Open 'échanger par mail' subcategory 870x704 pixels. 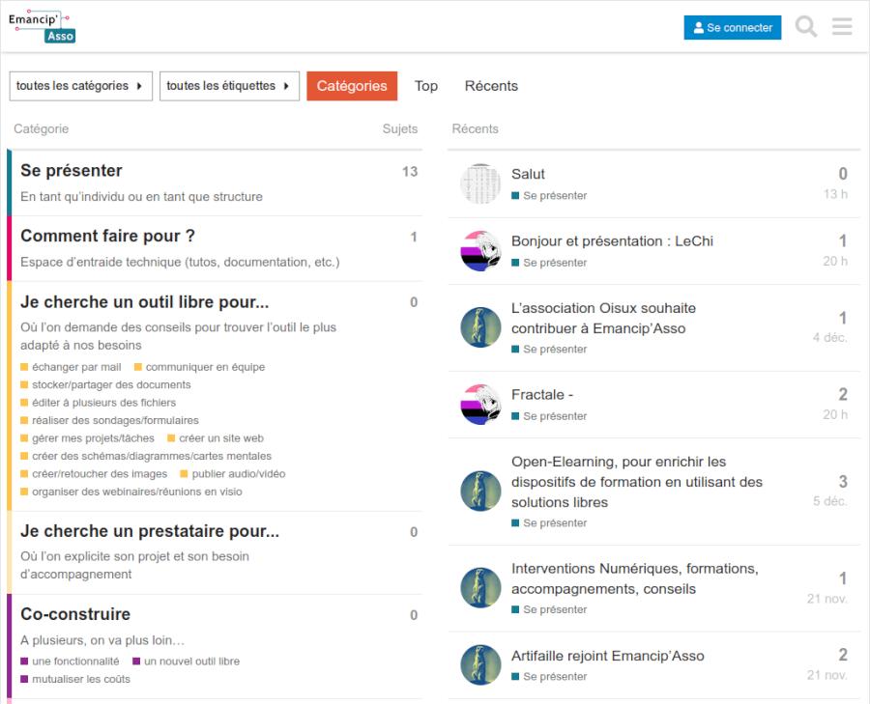[71, 367]
